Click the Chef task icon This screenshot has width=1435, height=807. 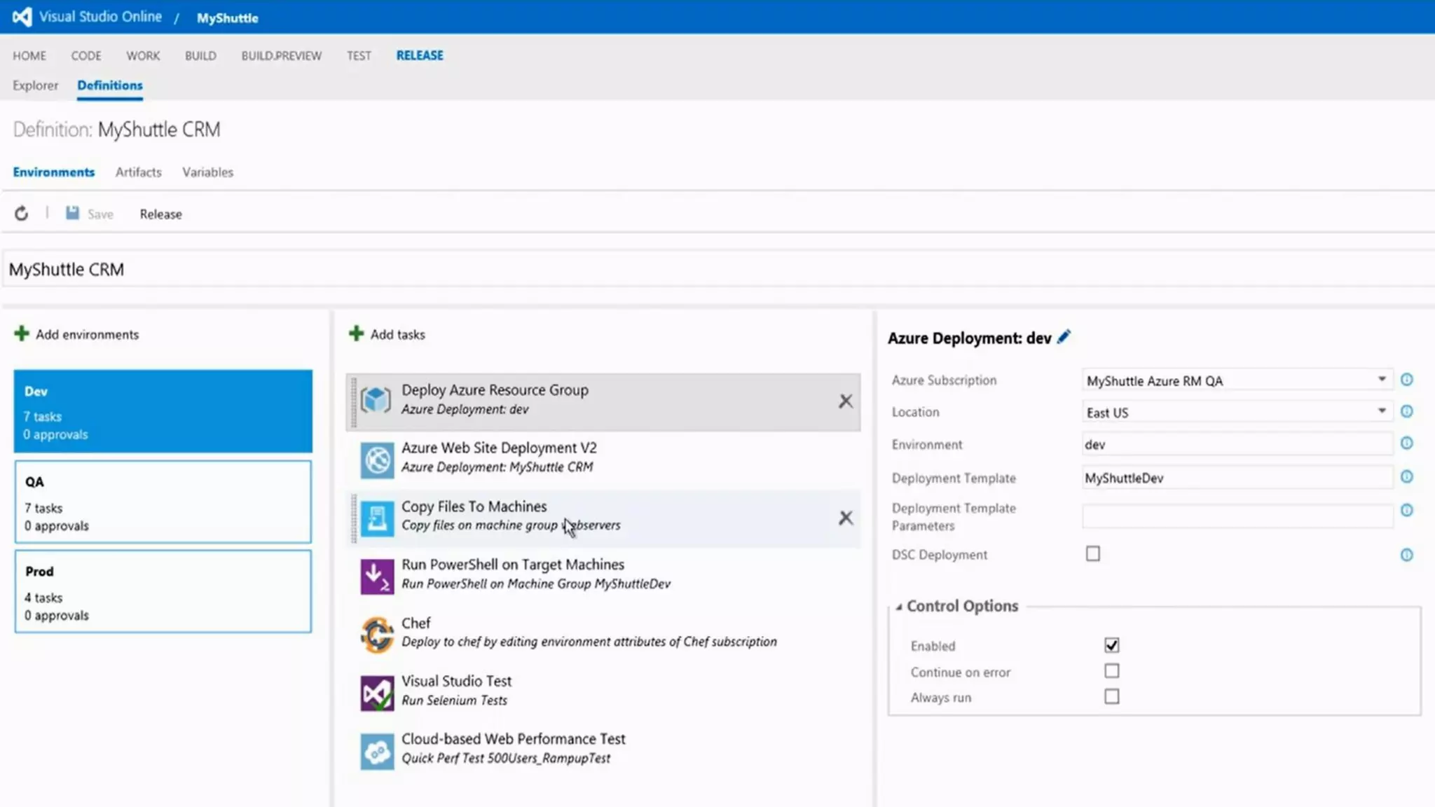point(377,634)
